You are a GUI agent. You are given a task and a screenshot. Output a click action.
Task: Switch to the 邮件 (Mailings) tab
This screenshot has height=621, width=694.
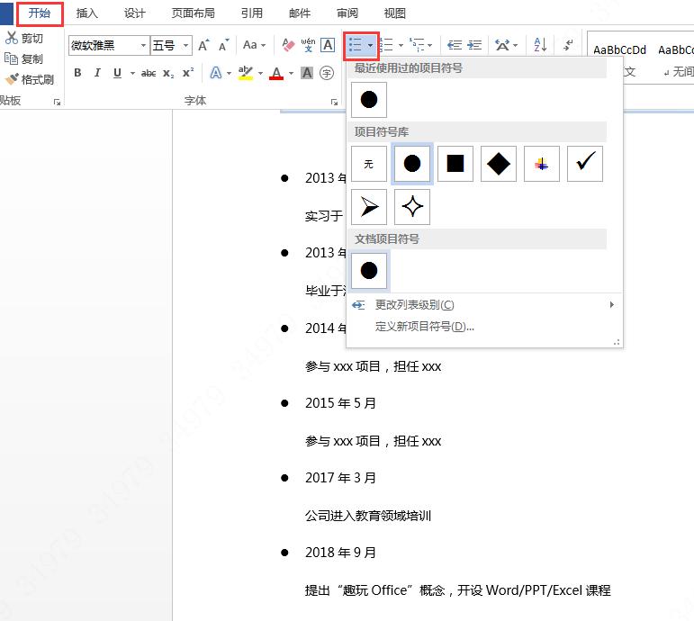coord(300,13)
